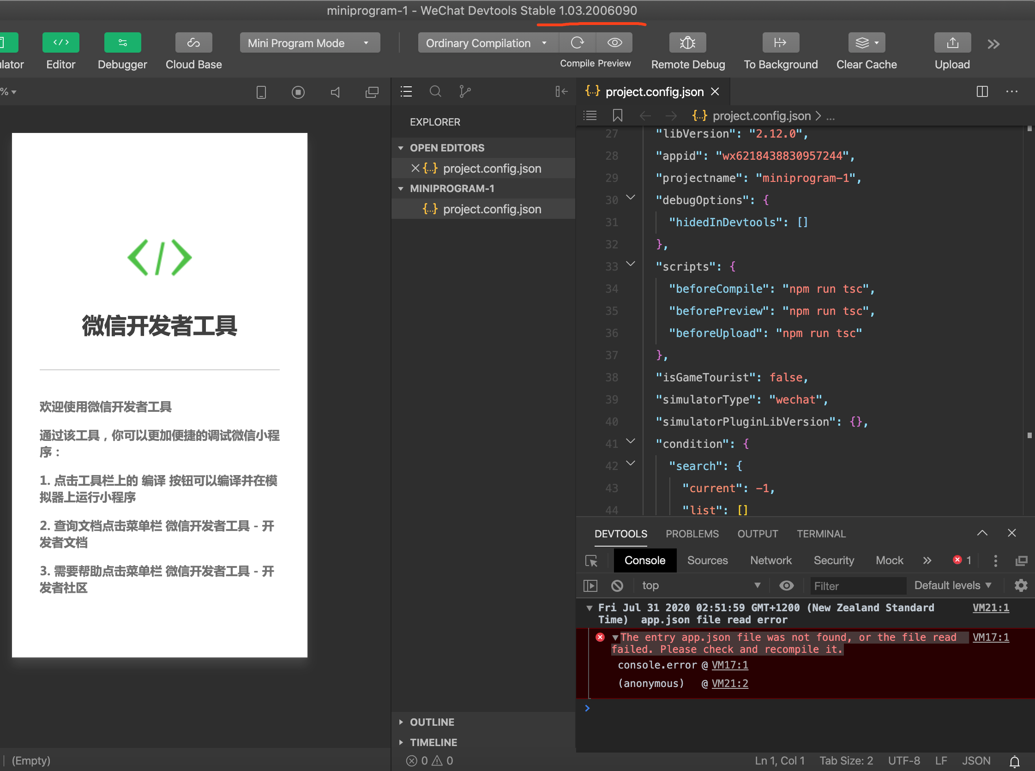This screenshot has width=1035, height=771.
Task: Open devtools customize three-dot menu
Action: pyautogui.click(x=995, y=560)
